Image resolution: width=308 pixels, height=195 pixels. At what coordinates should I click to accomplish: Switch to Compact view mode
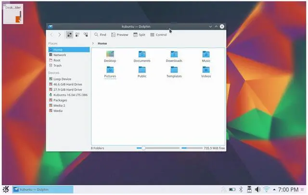(x=77, y=35)
